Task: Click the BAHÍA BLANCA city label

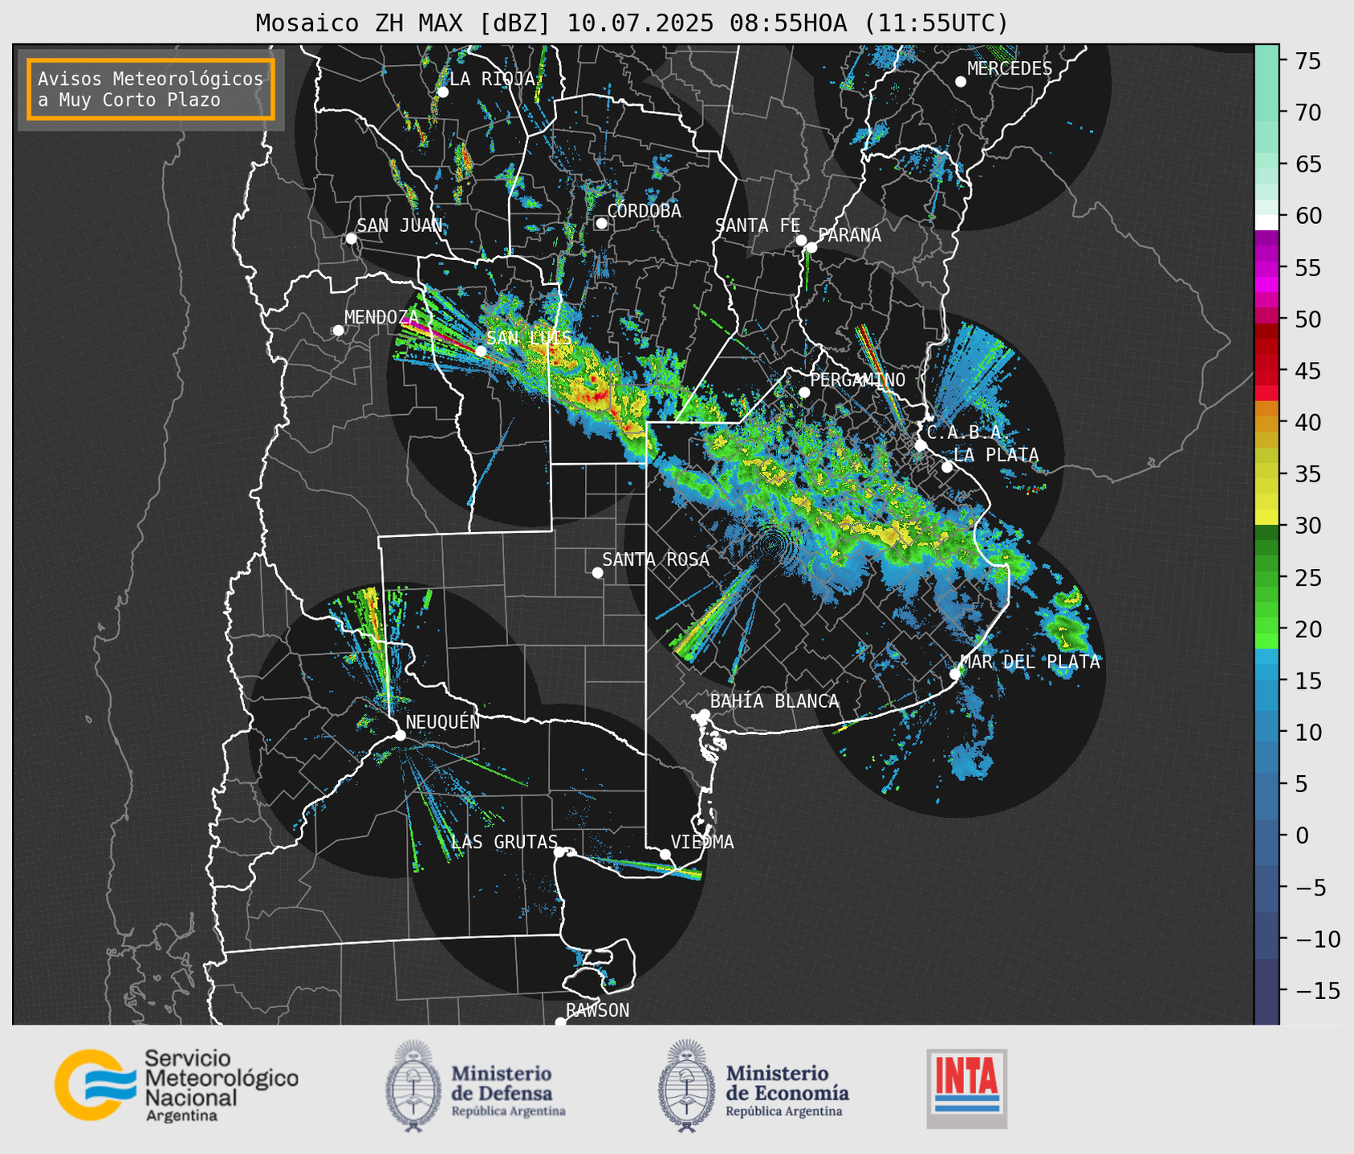Action: (775, 701)
